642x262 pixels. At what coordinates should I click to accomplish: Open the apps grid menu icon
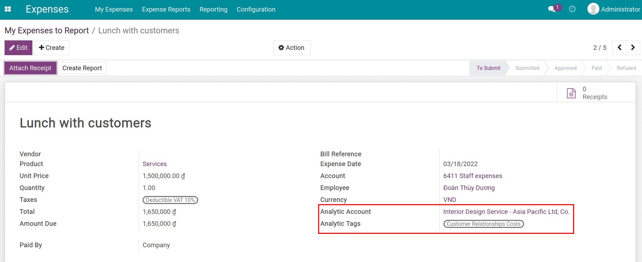click(x=8, y=9)
